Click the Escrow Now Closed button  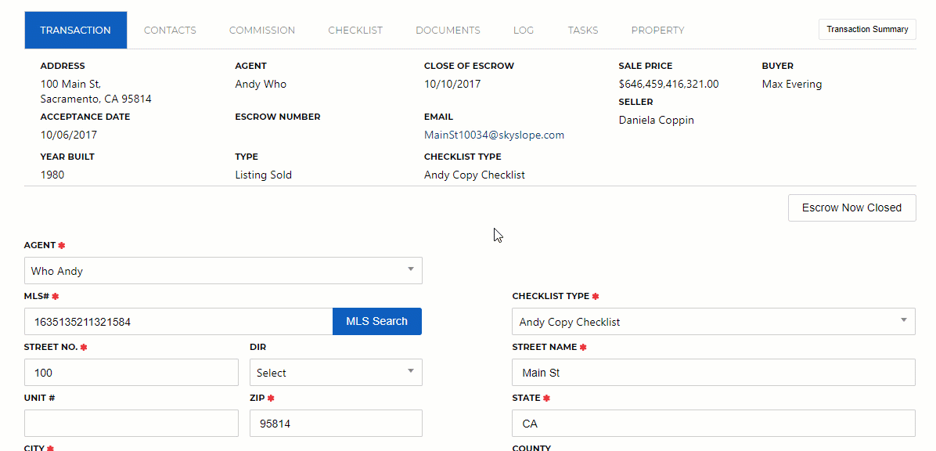click(851, 207)
